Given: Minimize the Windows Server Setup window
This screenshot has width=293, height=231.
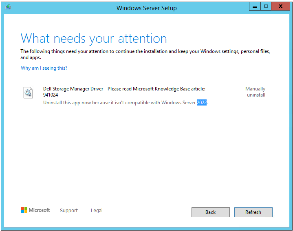Looking at the screenshot, I should pos(255,7).
